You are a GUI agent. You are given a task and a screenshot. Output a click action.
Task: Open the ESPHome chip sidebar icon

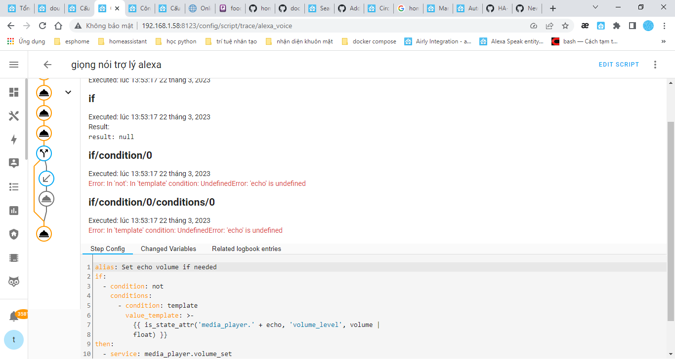tap(14, 258)
